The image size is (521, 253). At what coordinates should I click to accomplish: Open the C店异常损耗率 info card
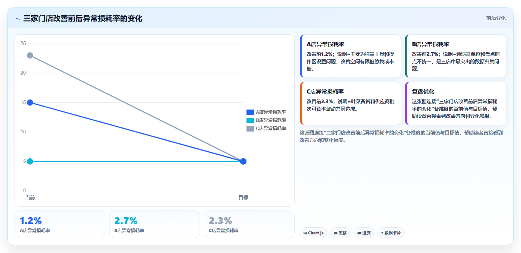350,104
